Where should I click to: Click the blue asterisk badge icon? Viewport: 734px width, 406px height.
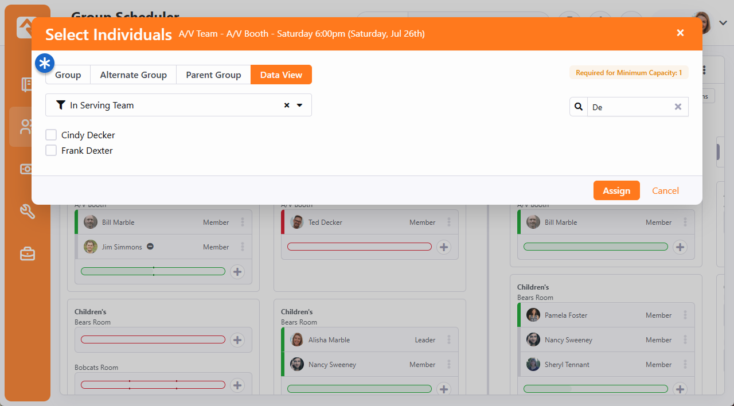tap(45, 63)
